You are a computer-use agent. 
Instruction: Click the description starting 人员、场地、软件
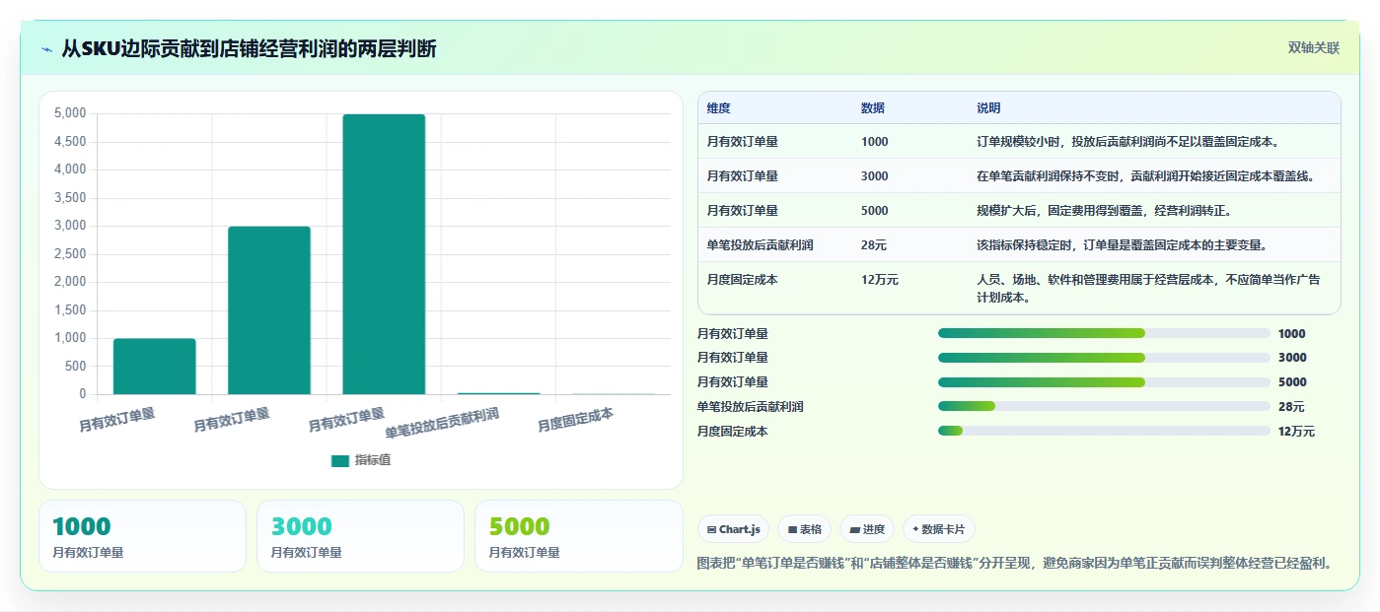(x=1148, y=288)
